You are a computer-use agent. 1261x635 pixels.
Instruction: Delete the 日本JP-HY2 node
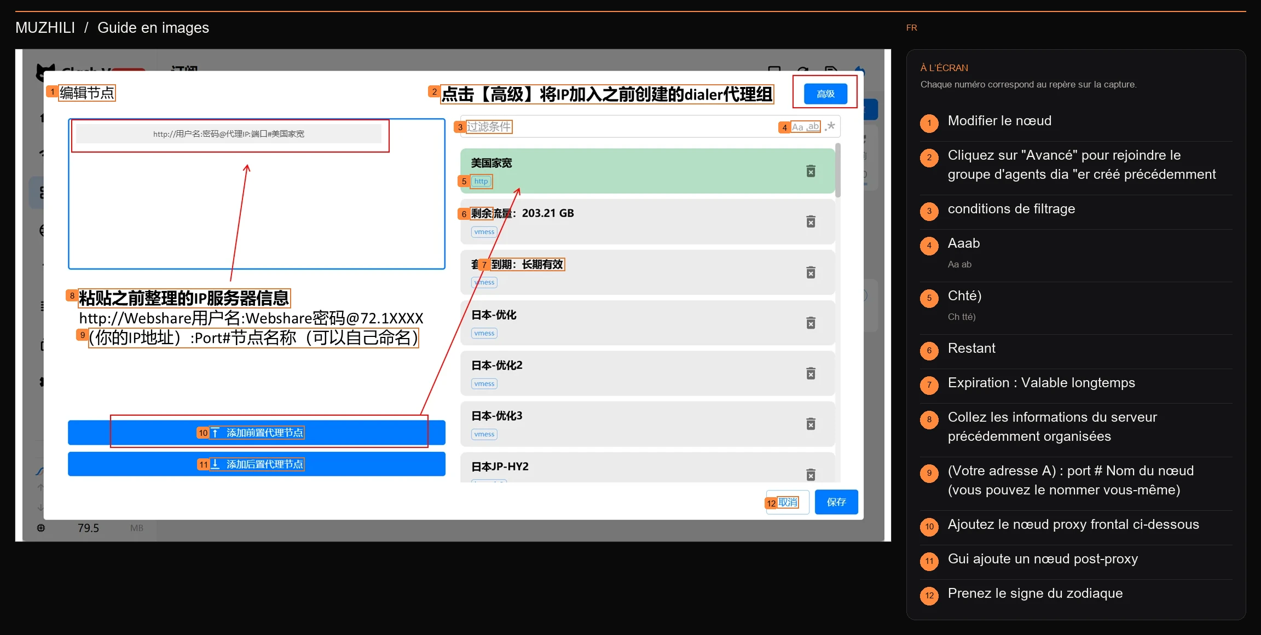click(x=811, y=474)
